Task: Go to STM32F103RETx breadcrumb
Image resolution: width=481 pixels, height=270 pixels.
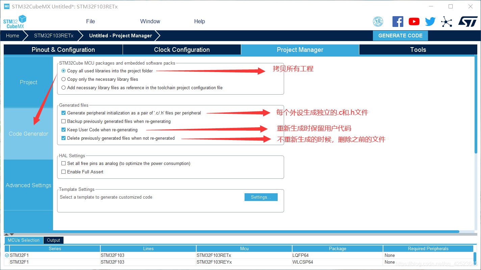Action: 54,36
